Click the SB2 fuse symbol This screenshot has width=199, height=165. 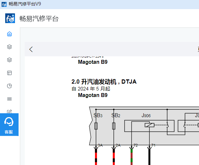pos(114,126)
